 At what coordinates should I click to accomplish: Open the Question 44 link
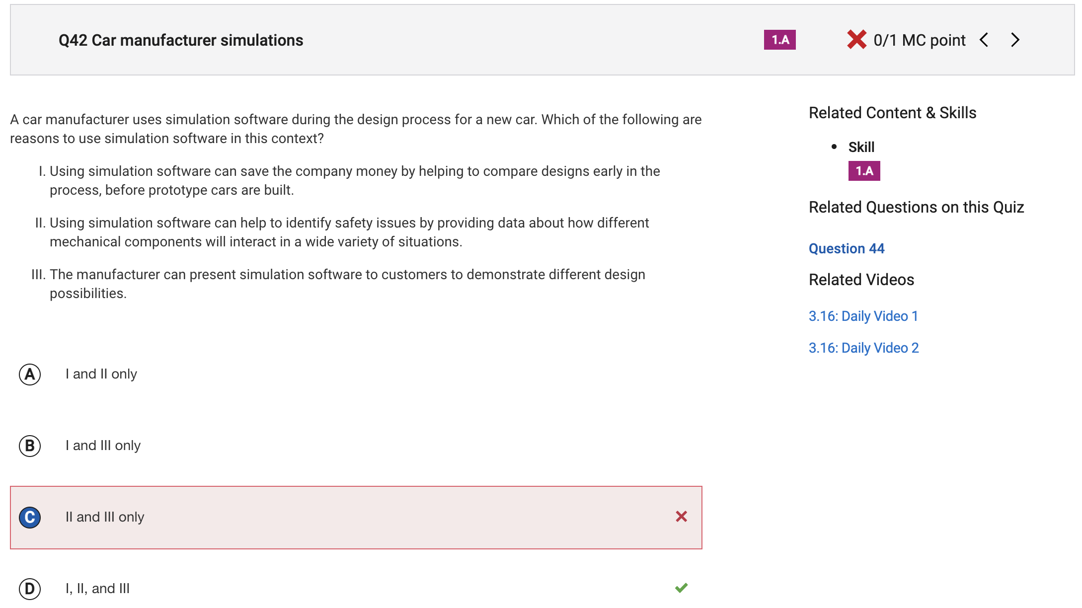(x=847, y=248)
